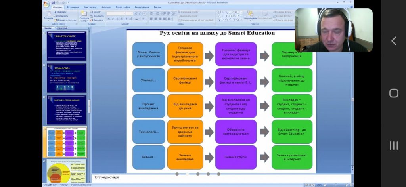The image size is (406, 187).
Task: Adjust the zoom slider in status bar
Action: click(x=336, y=185)
